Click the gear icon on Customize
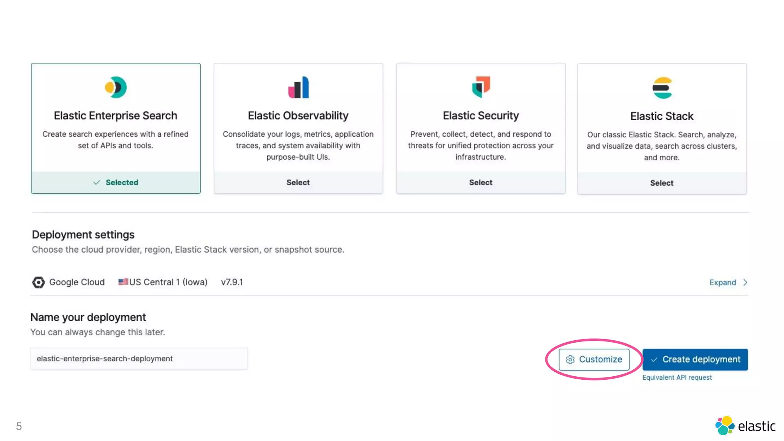The height and width of the screenshot is (441, 784). click(x=570, y=359)
